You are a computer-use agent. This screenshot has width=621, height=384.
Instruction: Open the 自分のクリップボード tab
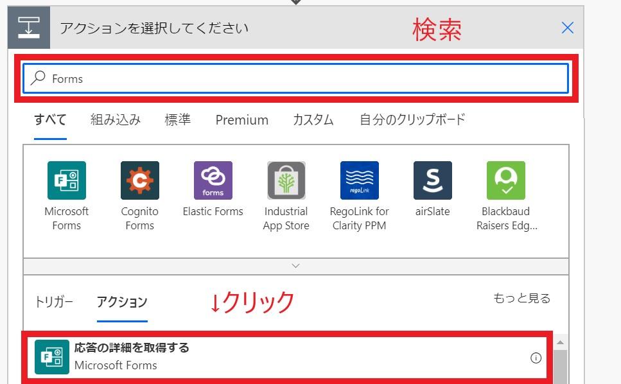pyautogui.click(x=412, y=120)
